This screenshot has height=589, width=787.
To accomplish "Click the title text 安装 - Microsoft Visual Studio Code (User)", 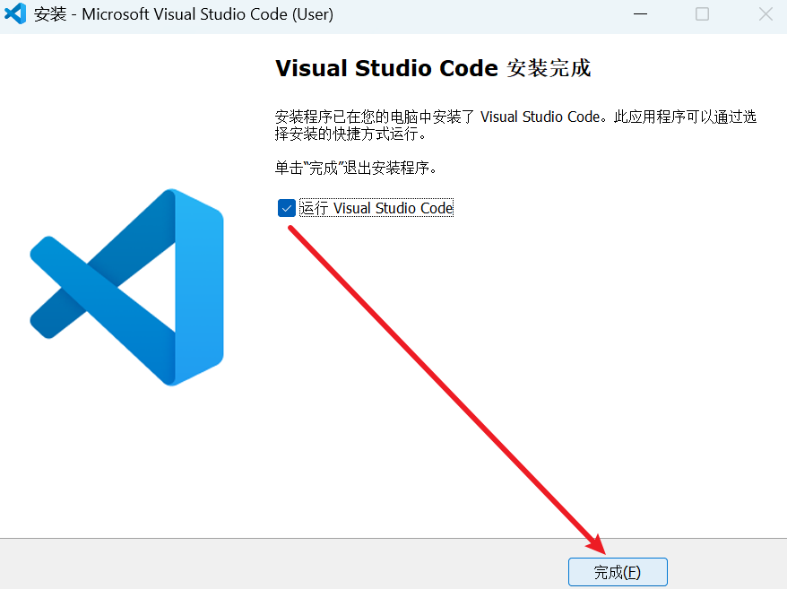I will point(183,14).
